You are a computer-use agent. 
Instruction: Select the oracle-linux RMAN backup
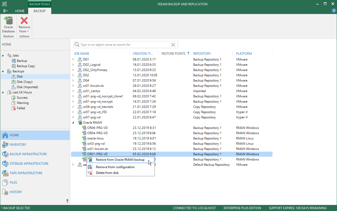(x=172, y=138)
